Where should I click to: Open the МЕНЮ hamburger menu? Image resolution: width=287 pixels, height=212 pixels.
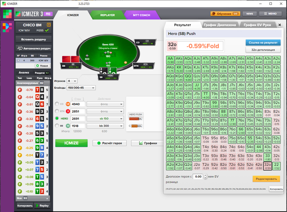click(x=270, y=14)
